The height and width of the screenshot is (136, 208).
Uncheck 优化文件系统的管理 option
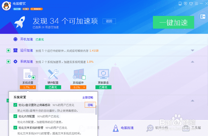pos(15,127)
